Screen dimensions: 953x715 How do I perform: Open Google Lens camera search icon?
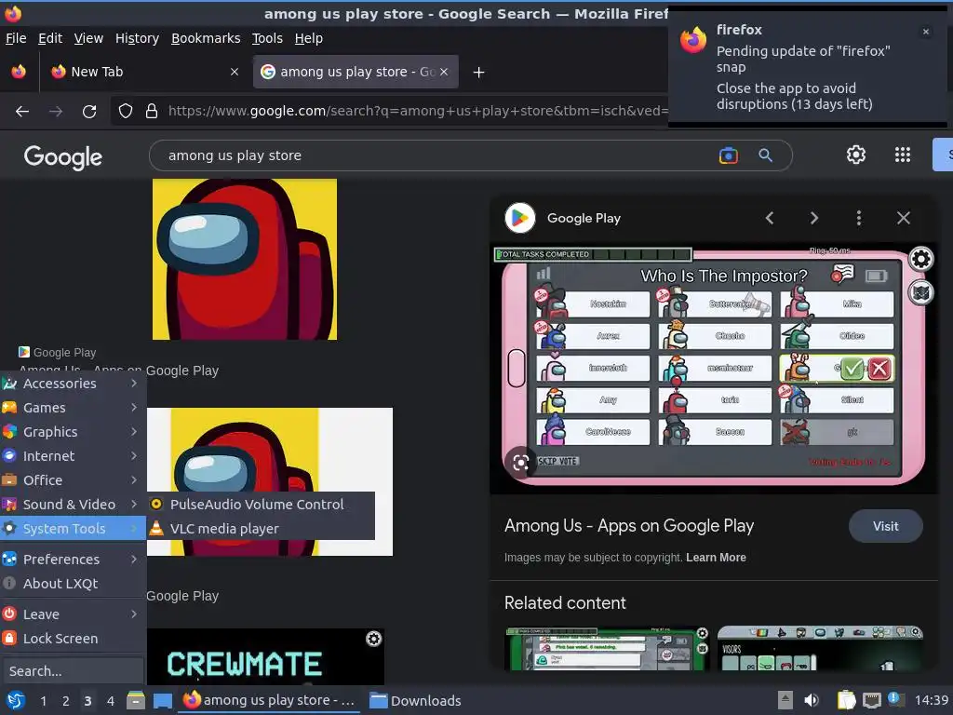(728, 155)
